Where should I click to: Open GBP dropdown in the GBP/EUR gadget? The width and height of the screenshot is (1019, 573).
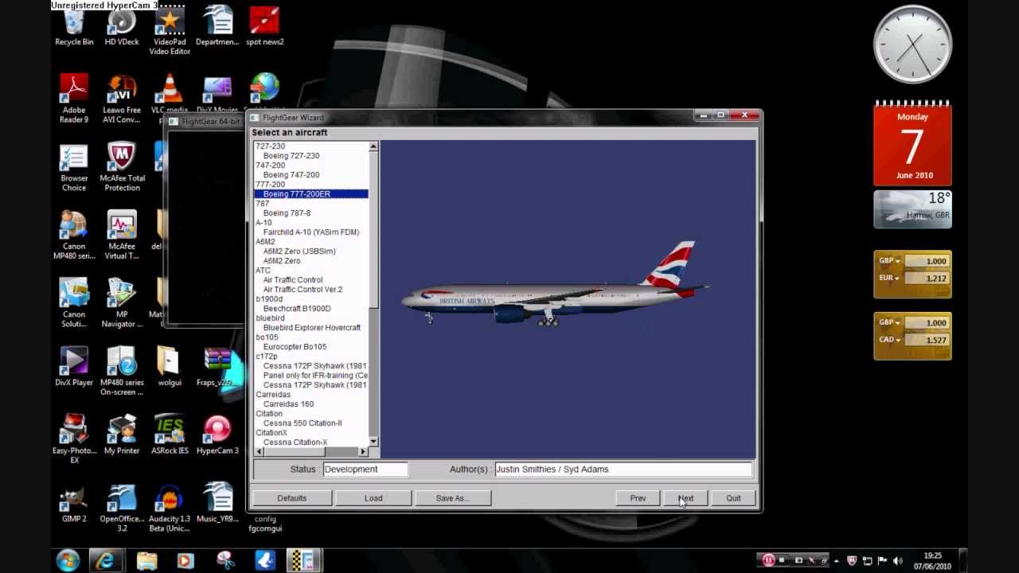tap(889, 261)
